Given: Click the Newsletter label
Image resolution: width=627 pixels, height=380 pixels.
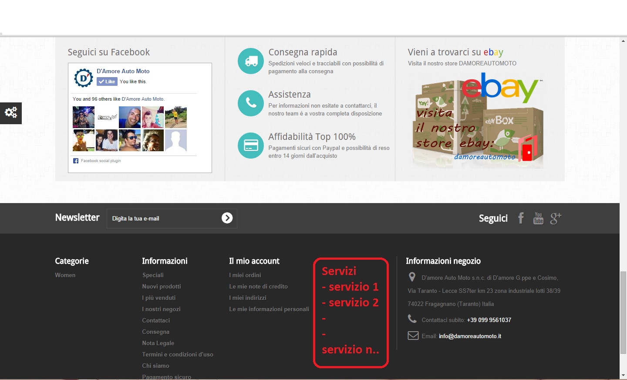Looking at the screenshot, I should [78, 217].
